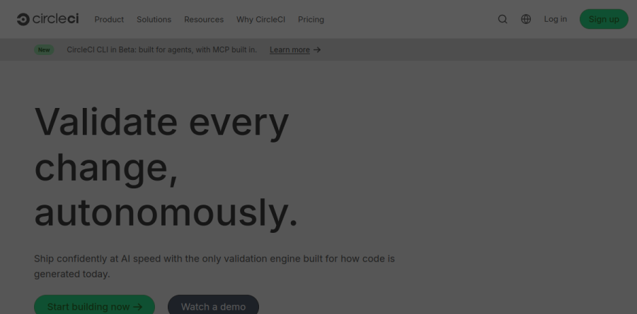The image size is (637, 314).
Task: Click the Log in link
Action: (556, 19)
